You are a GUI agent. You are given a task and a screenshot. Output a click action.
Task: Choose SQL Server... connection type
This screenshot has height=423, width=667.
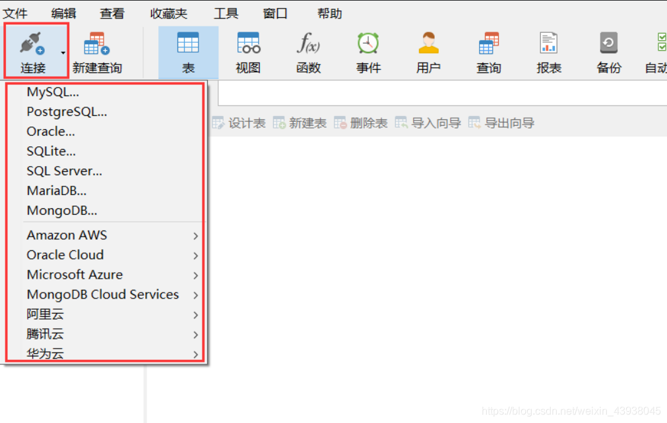pyautogui.click(x=105, y=171)
